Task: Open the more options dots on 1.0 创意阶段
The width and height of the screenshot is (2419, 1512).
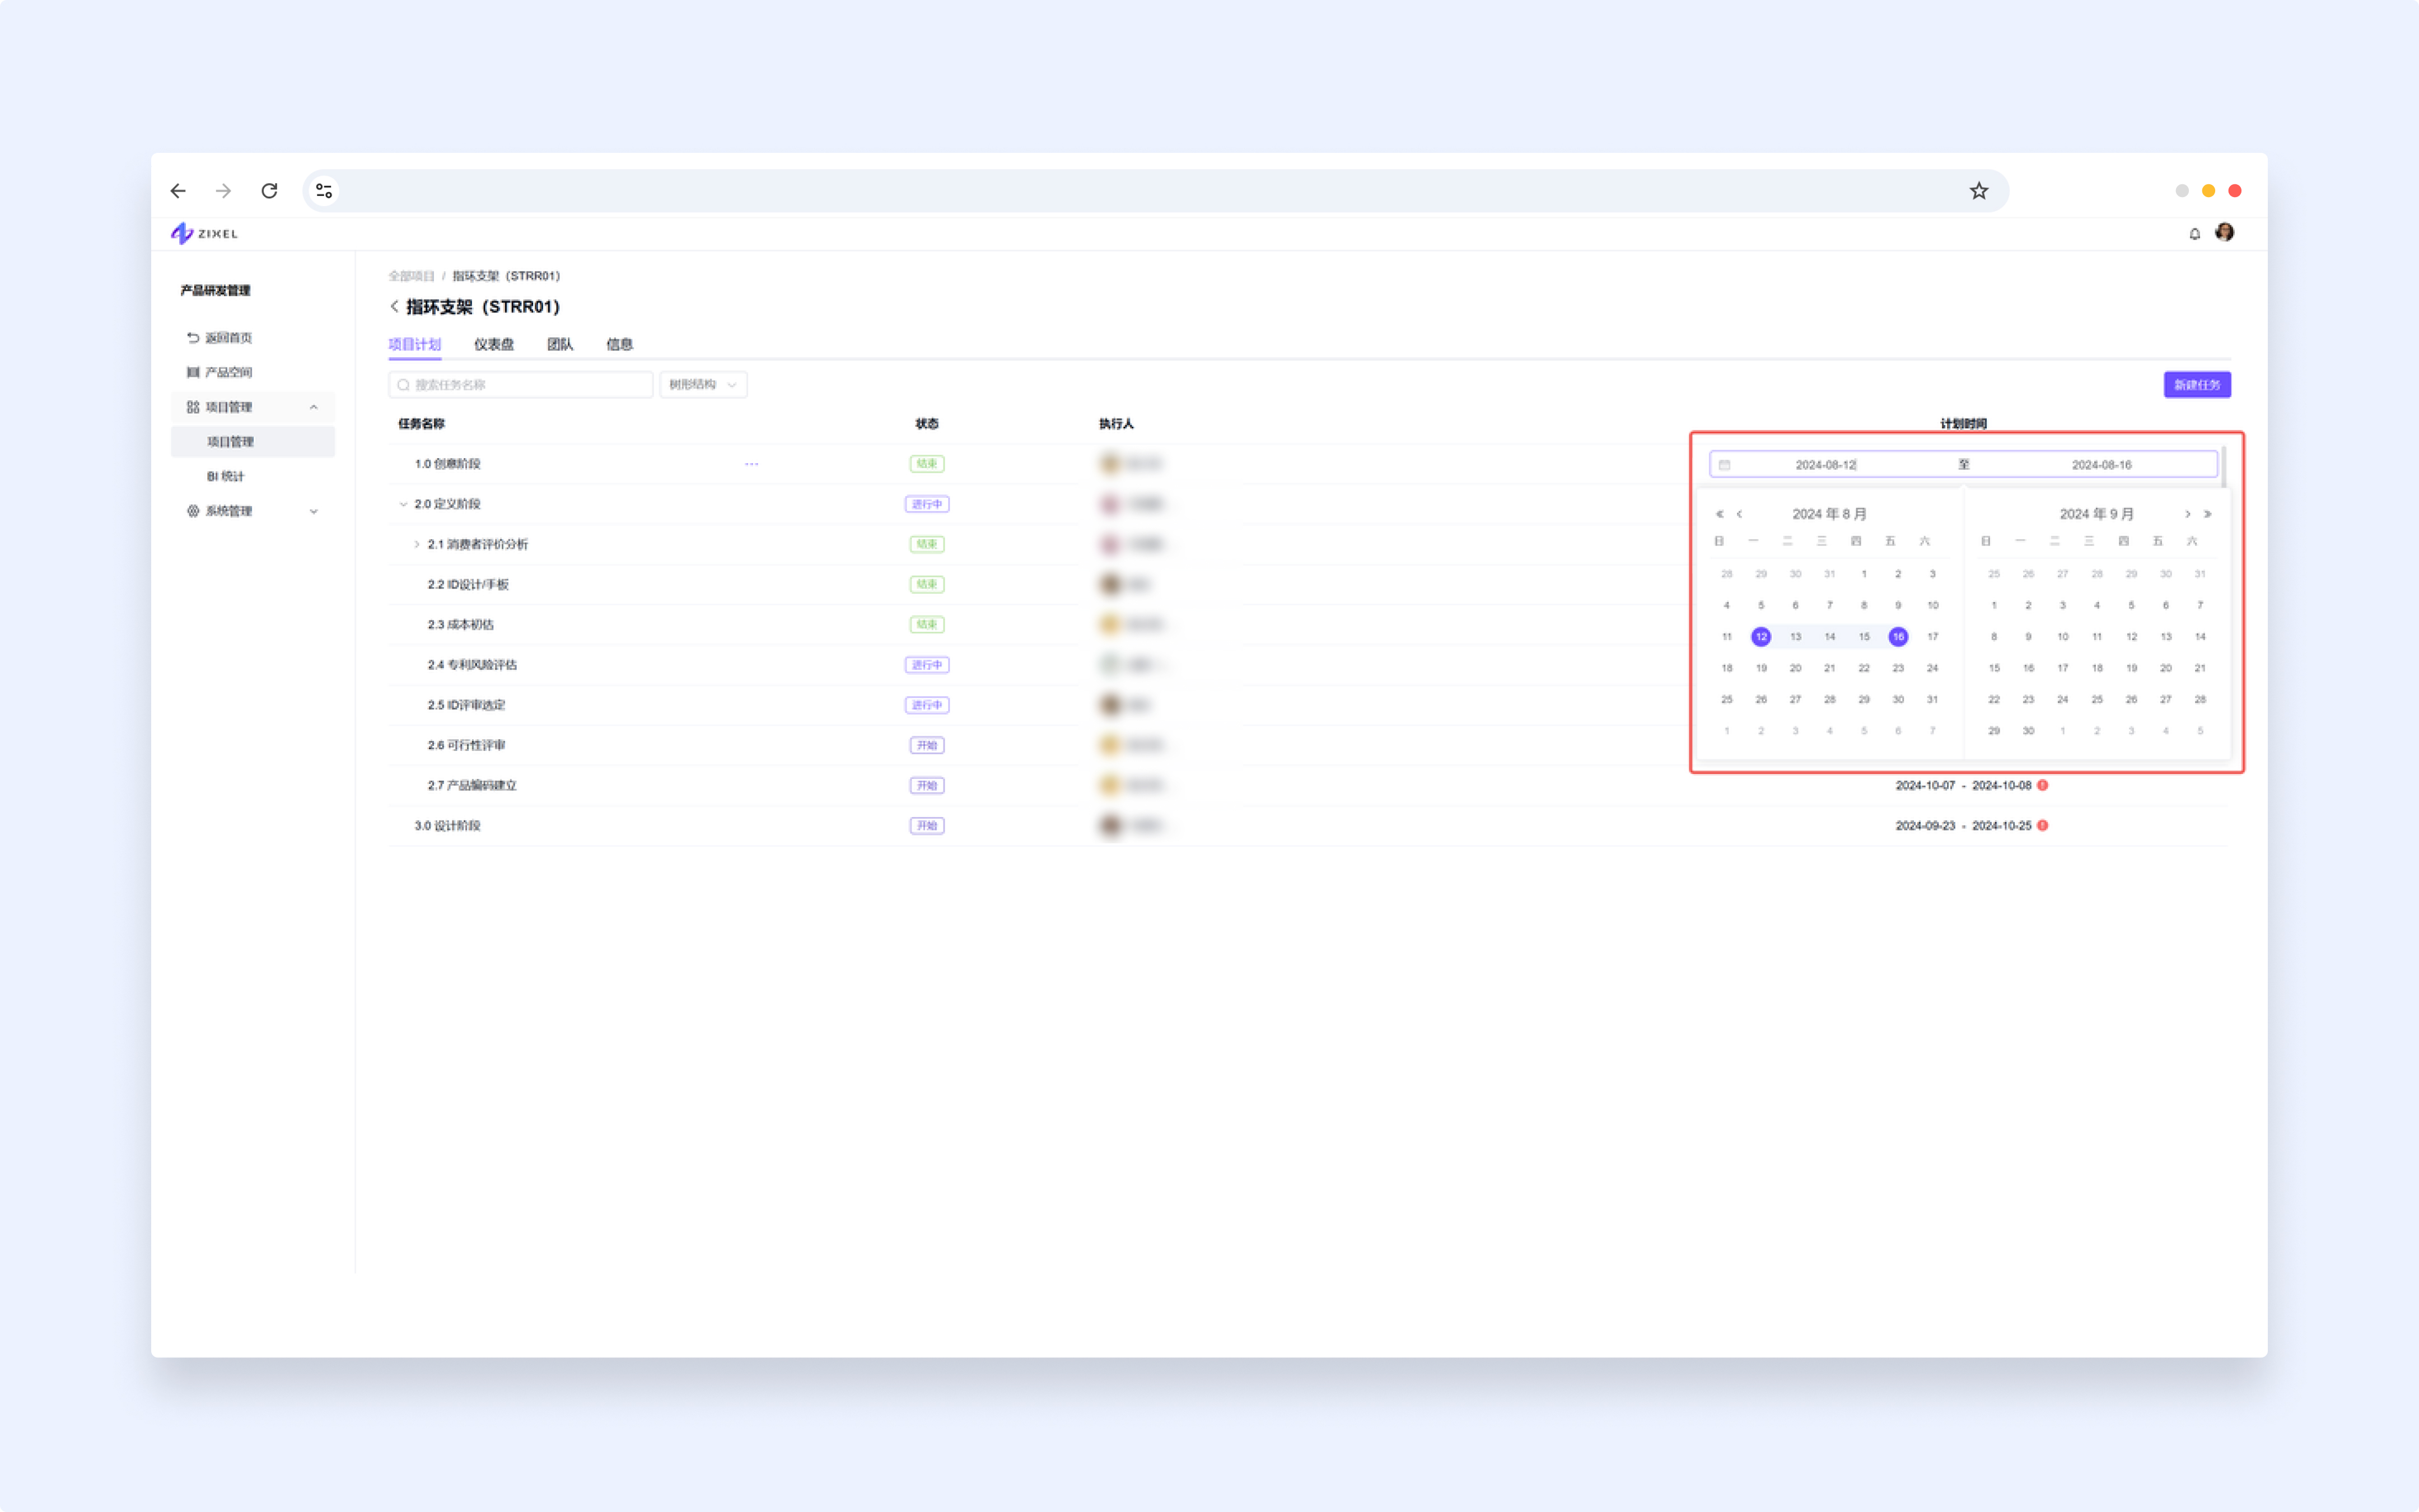Action: (x=751, y=464)
